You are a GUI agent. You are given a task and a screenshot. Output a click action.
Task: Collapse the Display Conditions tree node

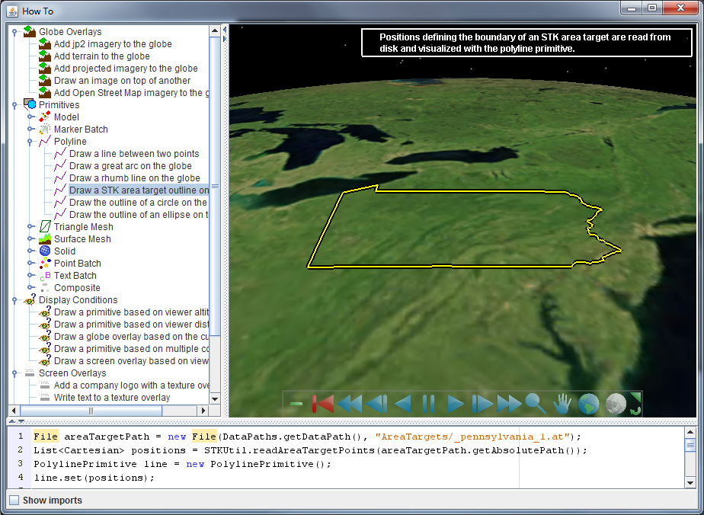point(14,300)
